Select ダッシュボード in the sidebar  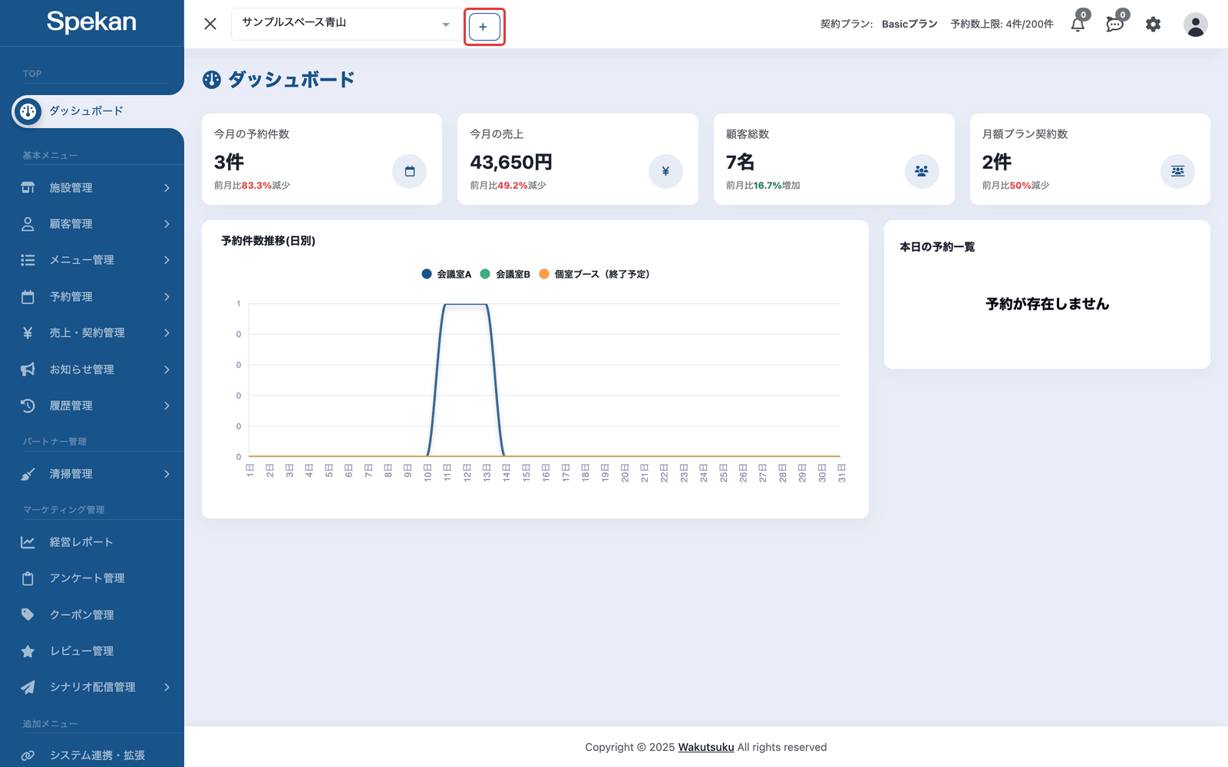click(92, 111)
